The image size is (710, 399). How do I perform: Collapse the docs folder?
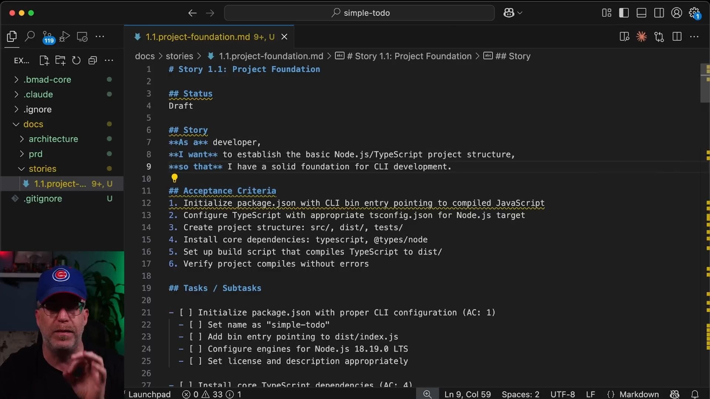coord(33,124)
